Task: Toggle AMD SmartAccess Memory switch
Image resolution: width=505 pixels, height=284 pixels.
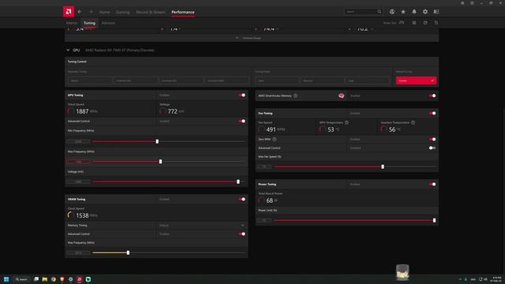Action: click(432, 95)
